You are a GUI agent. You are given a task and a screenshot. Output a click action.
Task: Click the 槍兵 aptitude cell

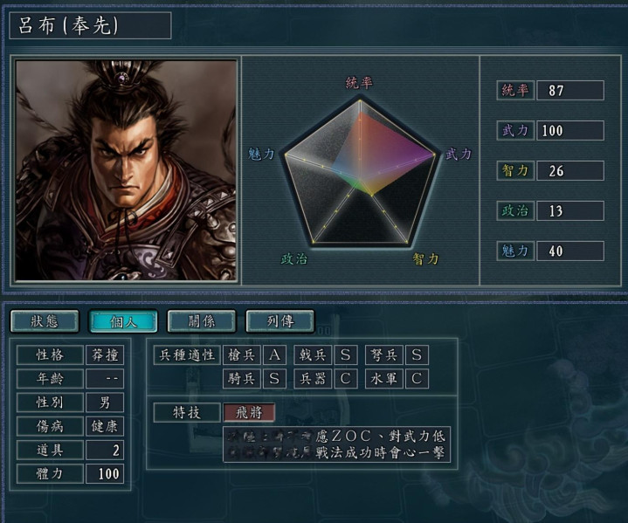(x=242, y=354)
